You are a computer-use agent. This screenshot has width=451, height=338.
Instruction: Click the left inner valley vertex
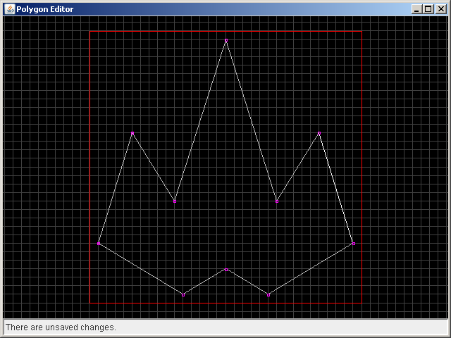coord(175,201)
